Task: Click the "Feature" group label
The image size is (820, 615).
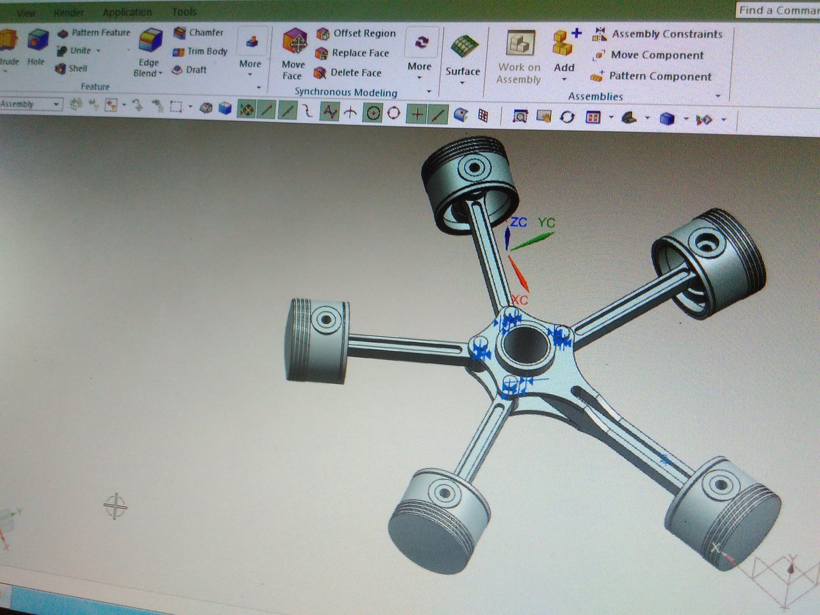Action: 95,87
